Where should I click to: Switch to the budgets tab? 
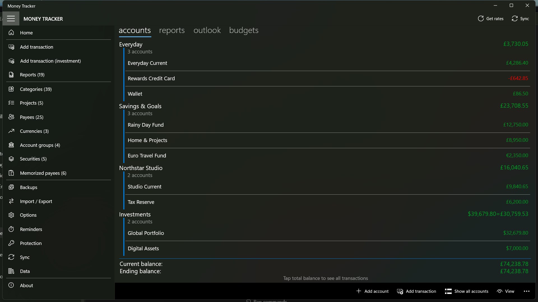[244, 30]
